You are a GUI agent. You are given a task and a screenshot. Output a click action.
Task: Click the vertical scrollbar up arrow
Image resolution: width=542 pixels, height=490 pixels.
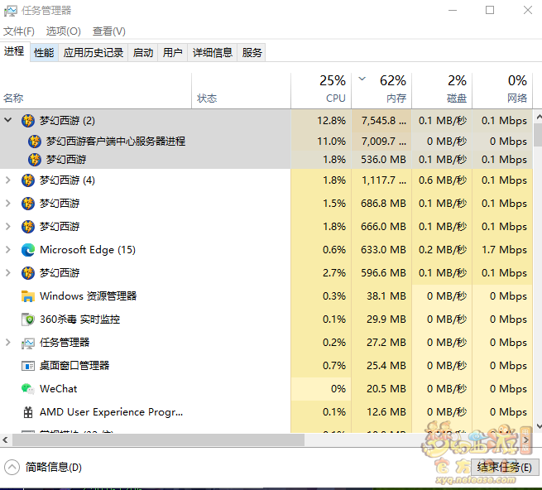[x=538, y=118]
